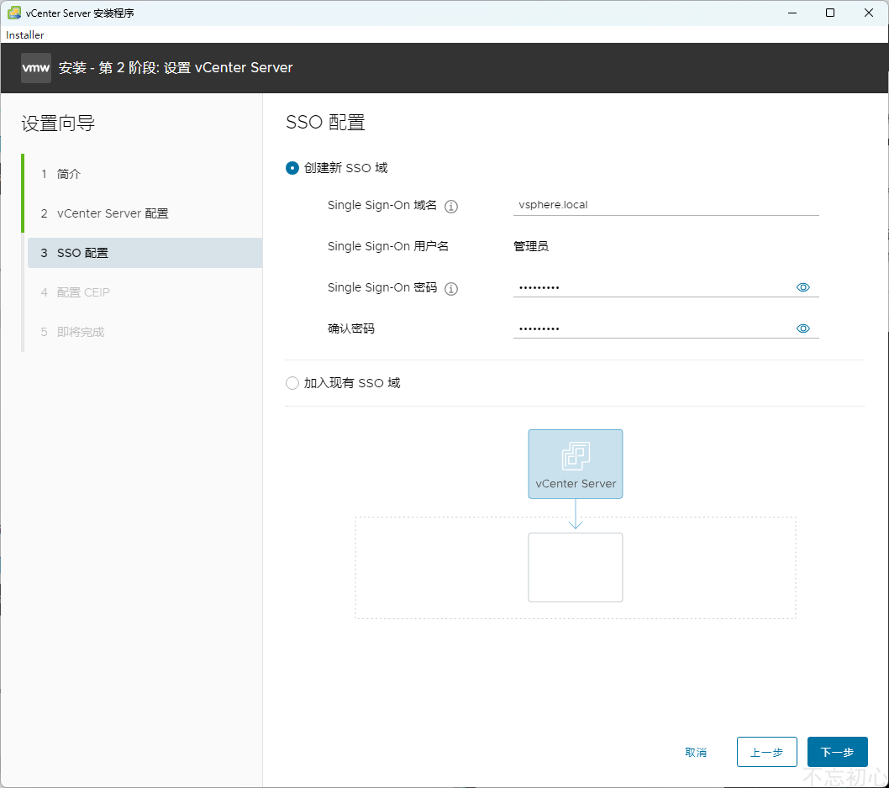Select step 3 SSO 配置

pos(145,253)
